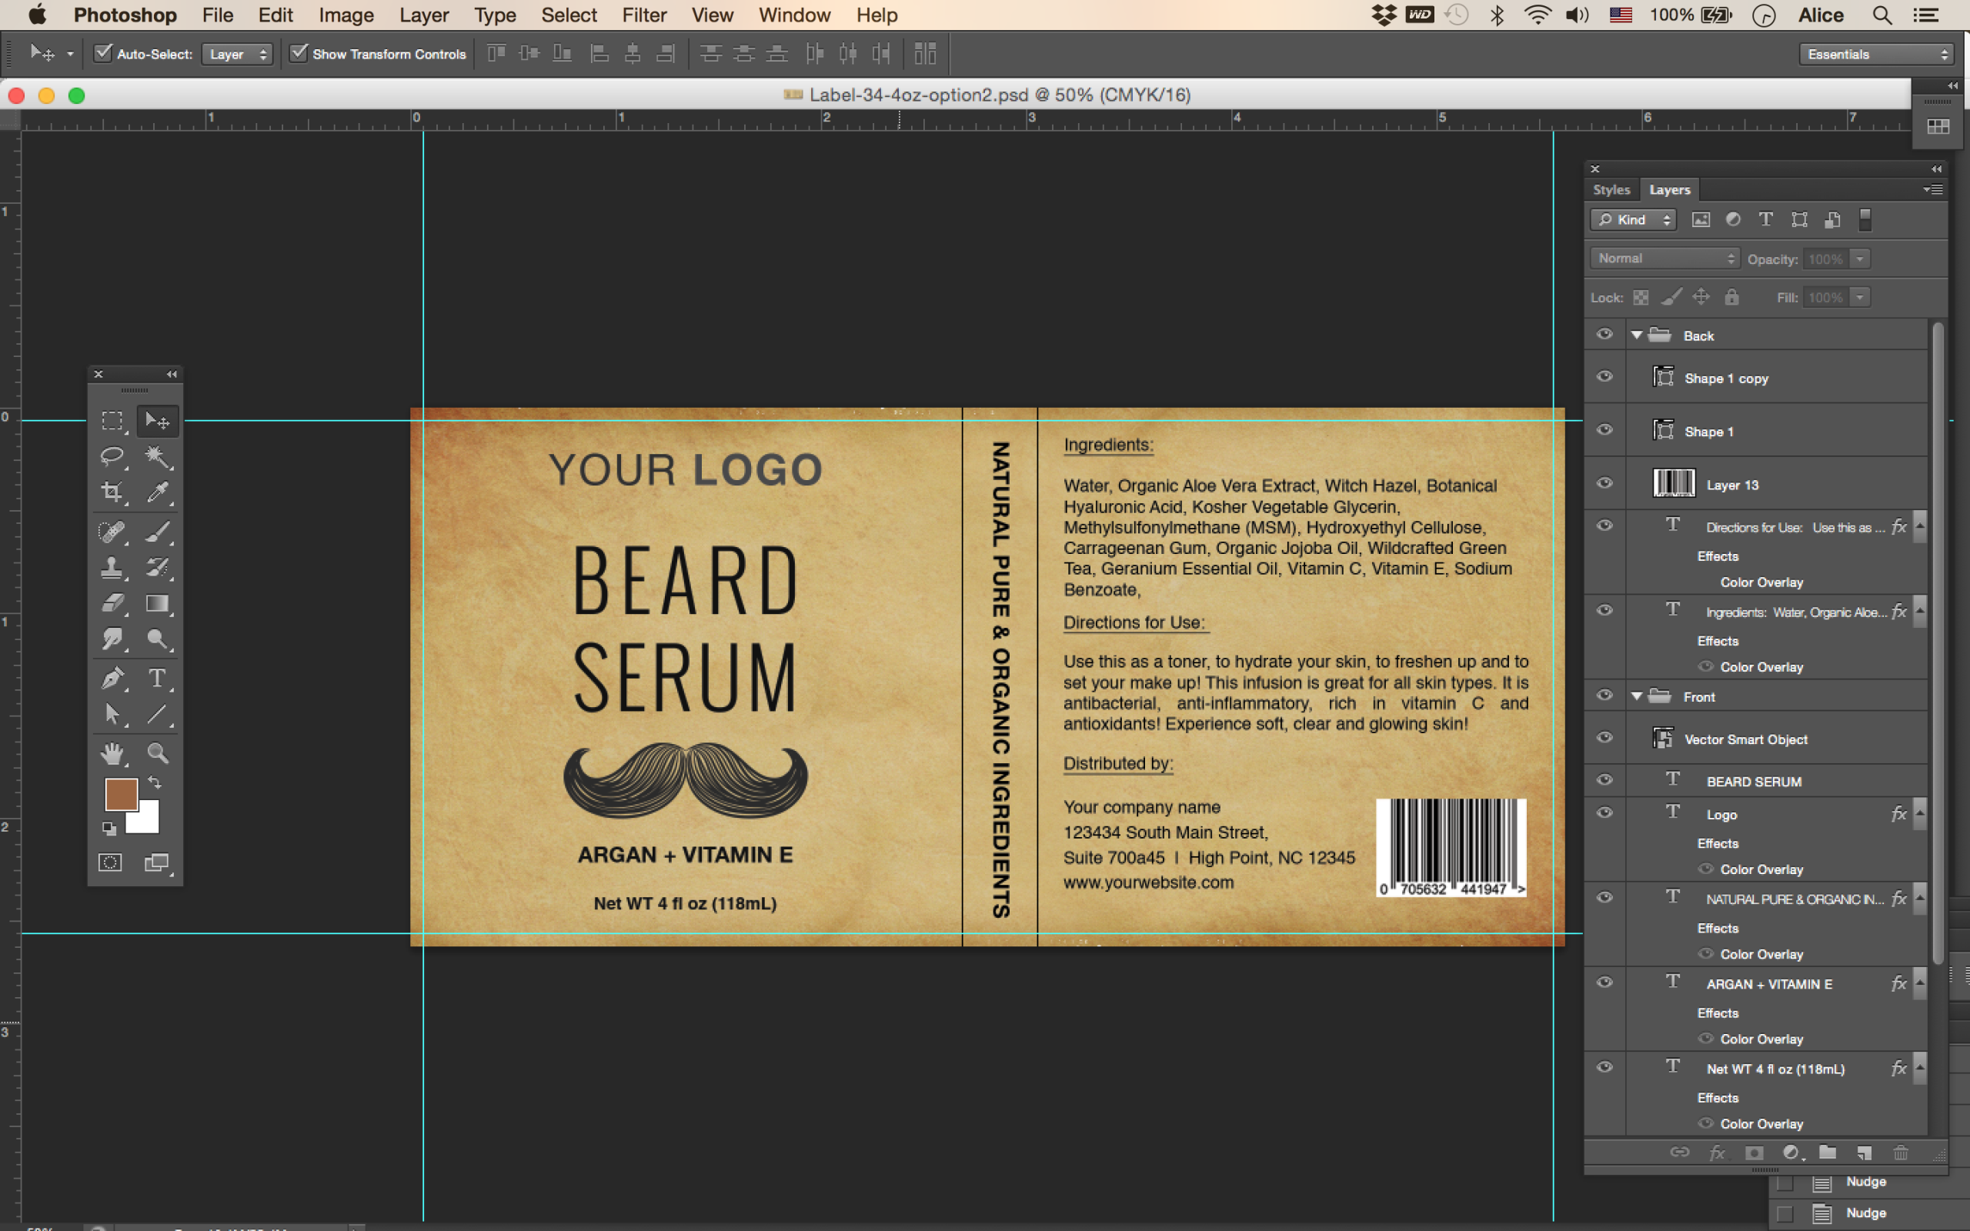The height and width of the screenshot is (1231, 1970).
Task: Select the Horizontal Type tool
Action: pyautogui.click(x=157, y=677)
